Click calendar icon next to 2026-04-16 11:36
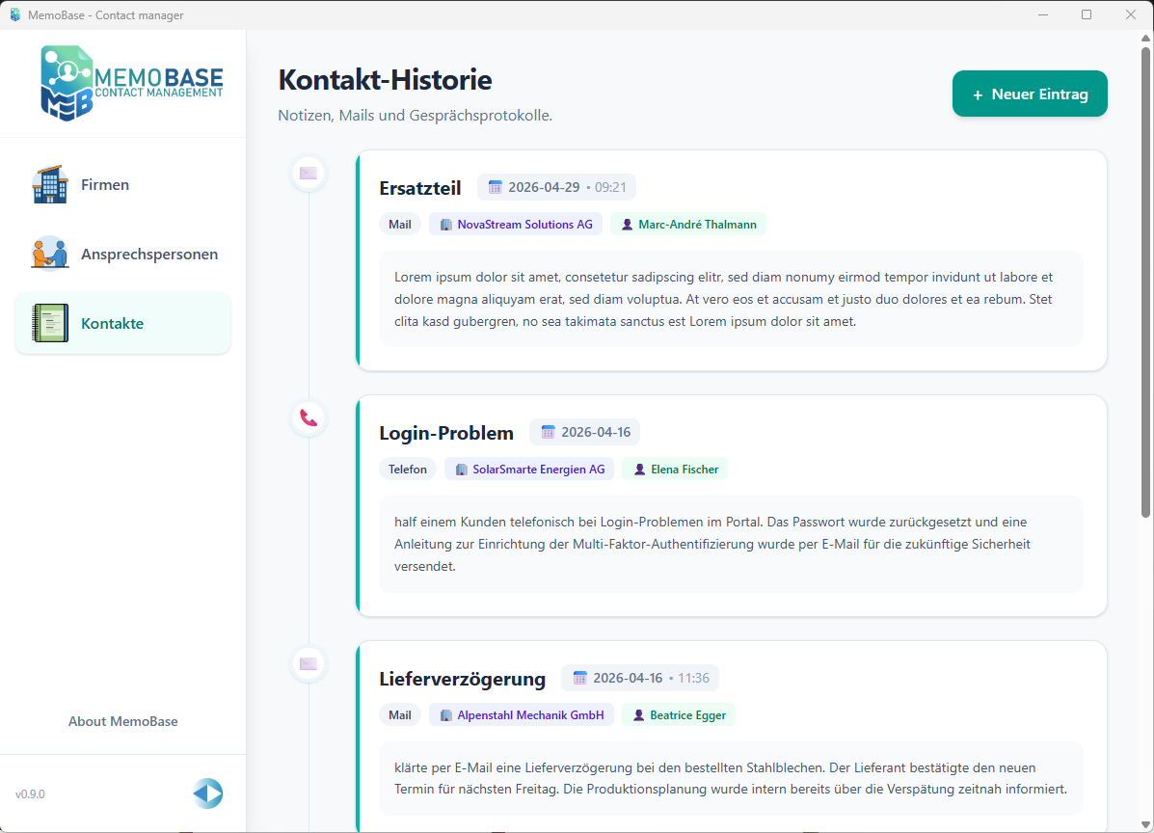 click(580, 678)
